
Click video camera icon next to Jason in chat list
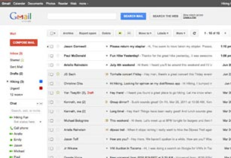pyautogui.click(x=11, y=145)
